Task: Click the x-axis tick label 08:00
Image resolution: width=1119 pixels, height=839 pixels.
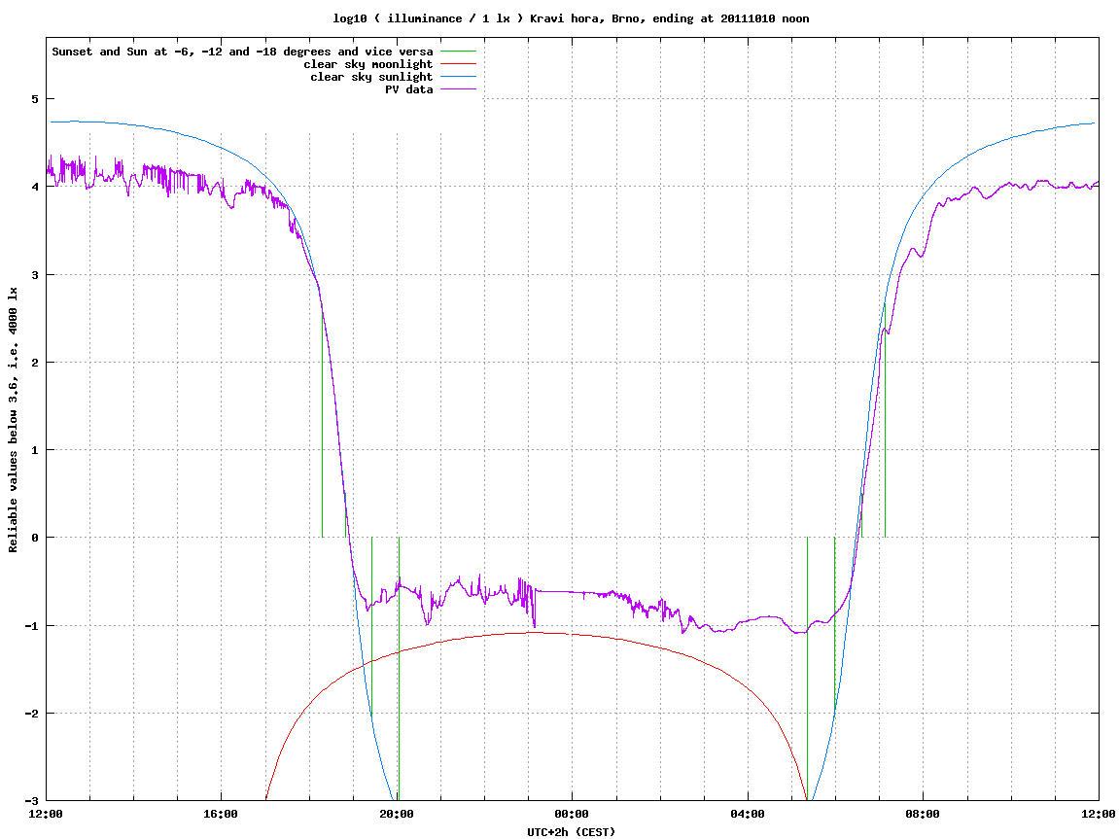Action: [924, 814]
